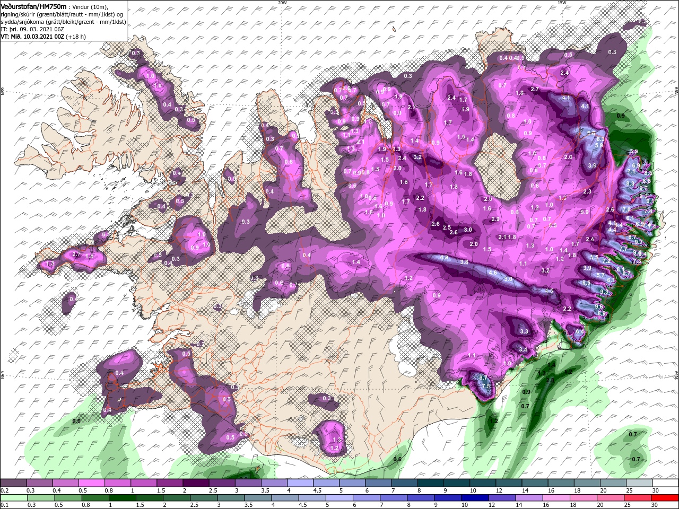
Task: Click the 2.8 rainfall value in green area
Action: tap(550, 380)
